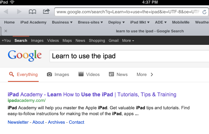Open the Home bookmark
The height and width of the screenshot is (134, 209).
pyautogui.click(x=9, y=22)
